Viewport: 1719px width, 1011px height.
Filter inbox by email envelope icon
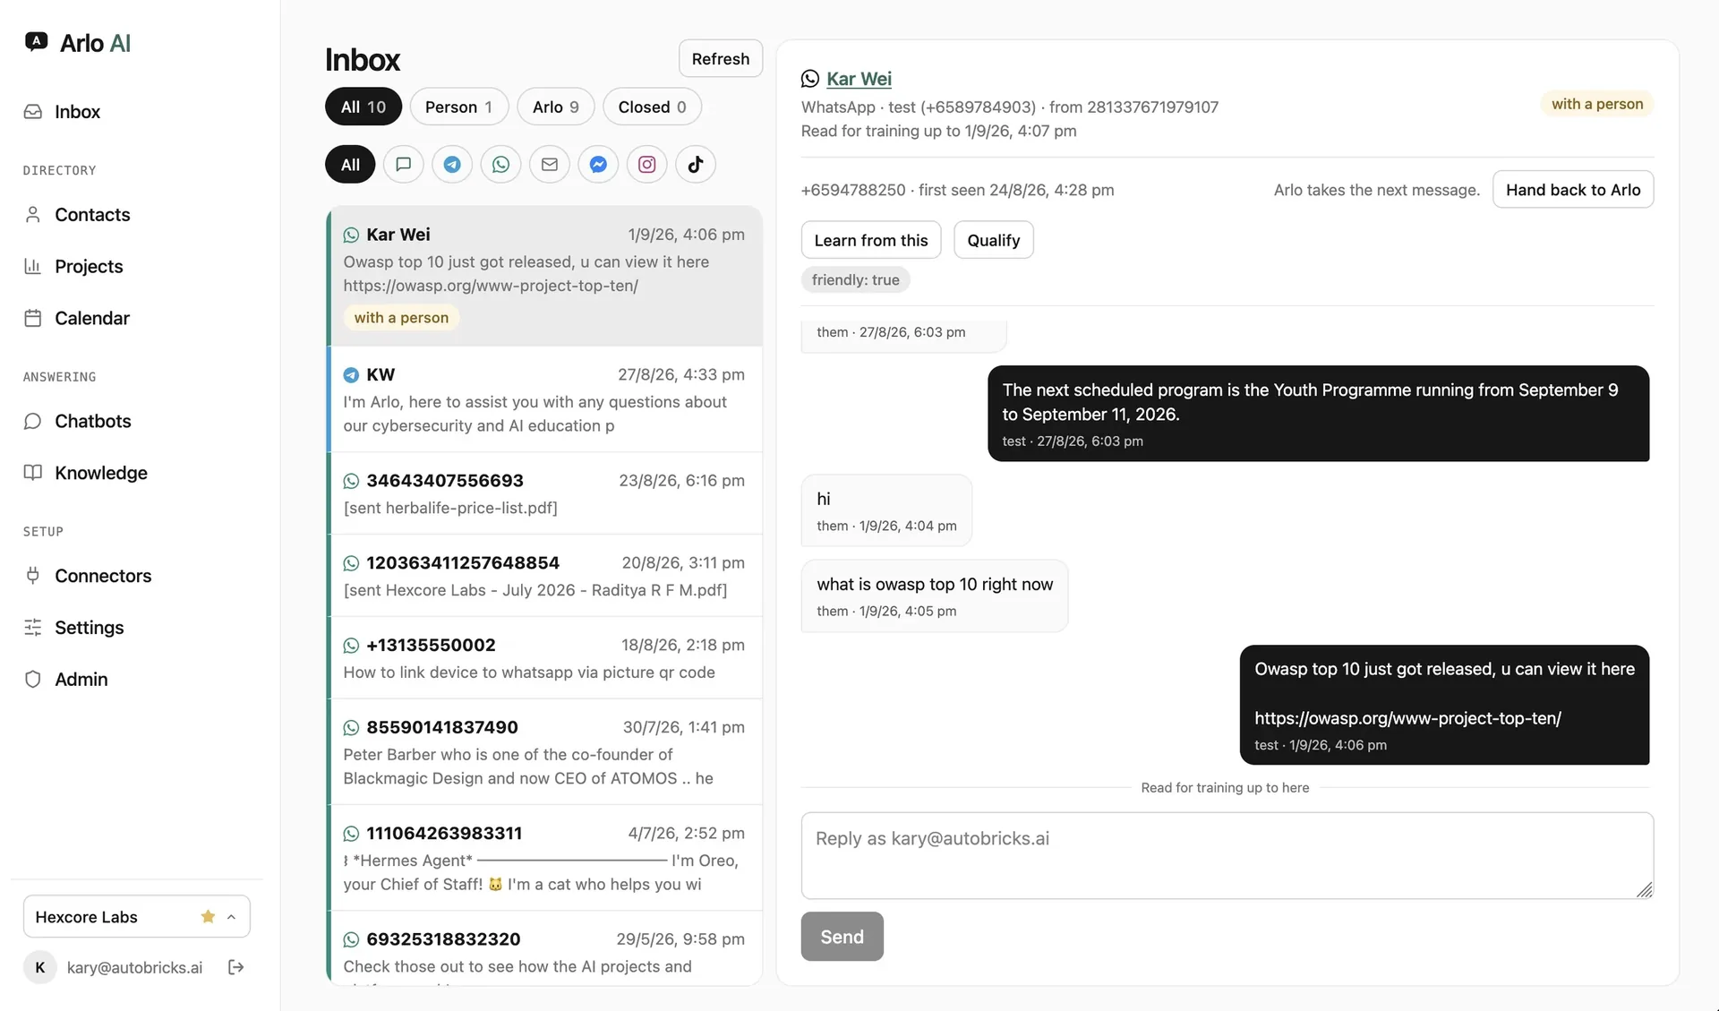pos(550,165)
